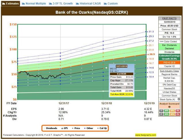Viewport: 184px width, 140px height.
Task: Click the green 2Y scorecard percentage box
Action: click(x=166, y=114)
